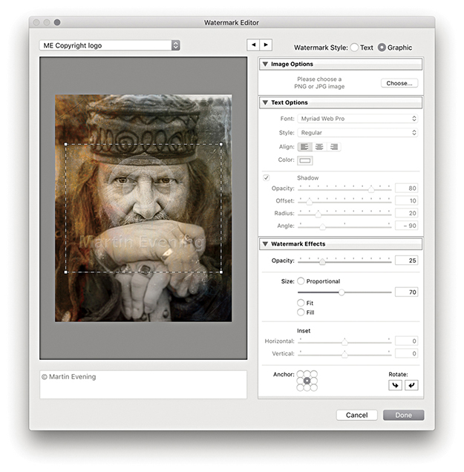This screenshot has width=464, height=472.
Task: Click the copyright text input field
Action: coord(143,384)
